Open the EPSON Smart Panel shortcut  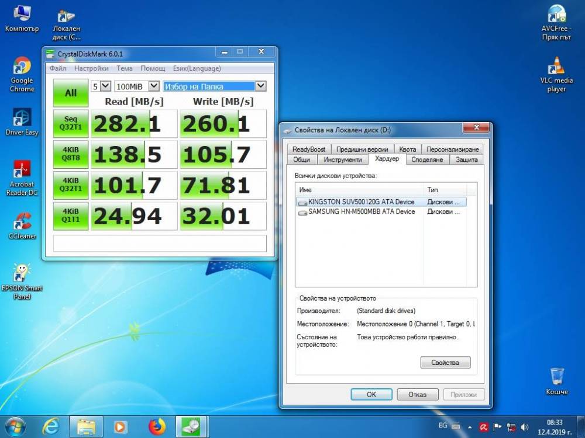click(22, 281)
